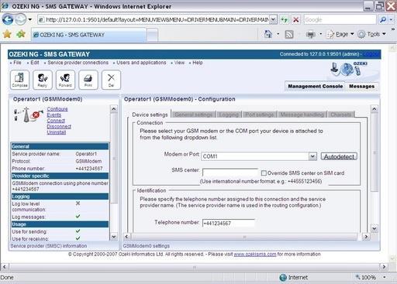The height and width of the screenshot is (284, 397).
Task: Open the RSS feeds icon
Action: (x=289, y=34)
